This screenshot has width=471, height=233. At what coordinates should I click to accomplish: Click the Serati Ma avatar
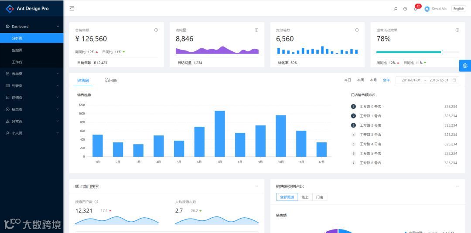[x=427, y=9]
